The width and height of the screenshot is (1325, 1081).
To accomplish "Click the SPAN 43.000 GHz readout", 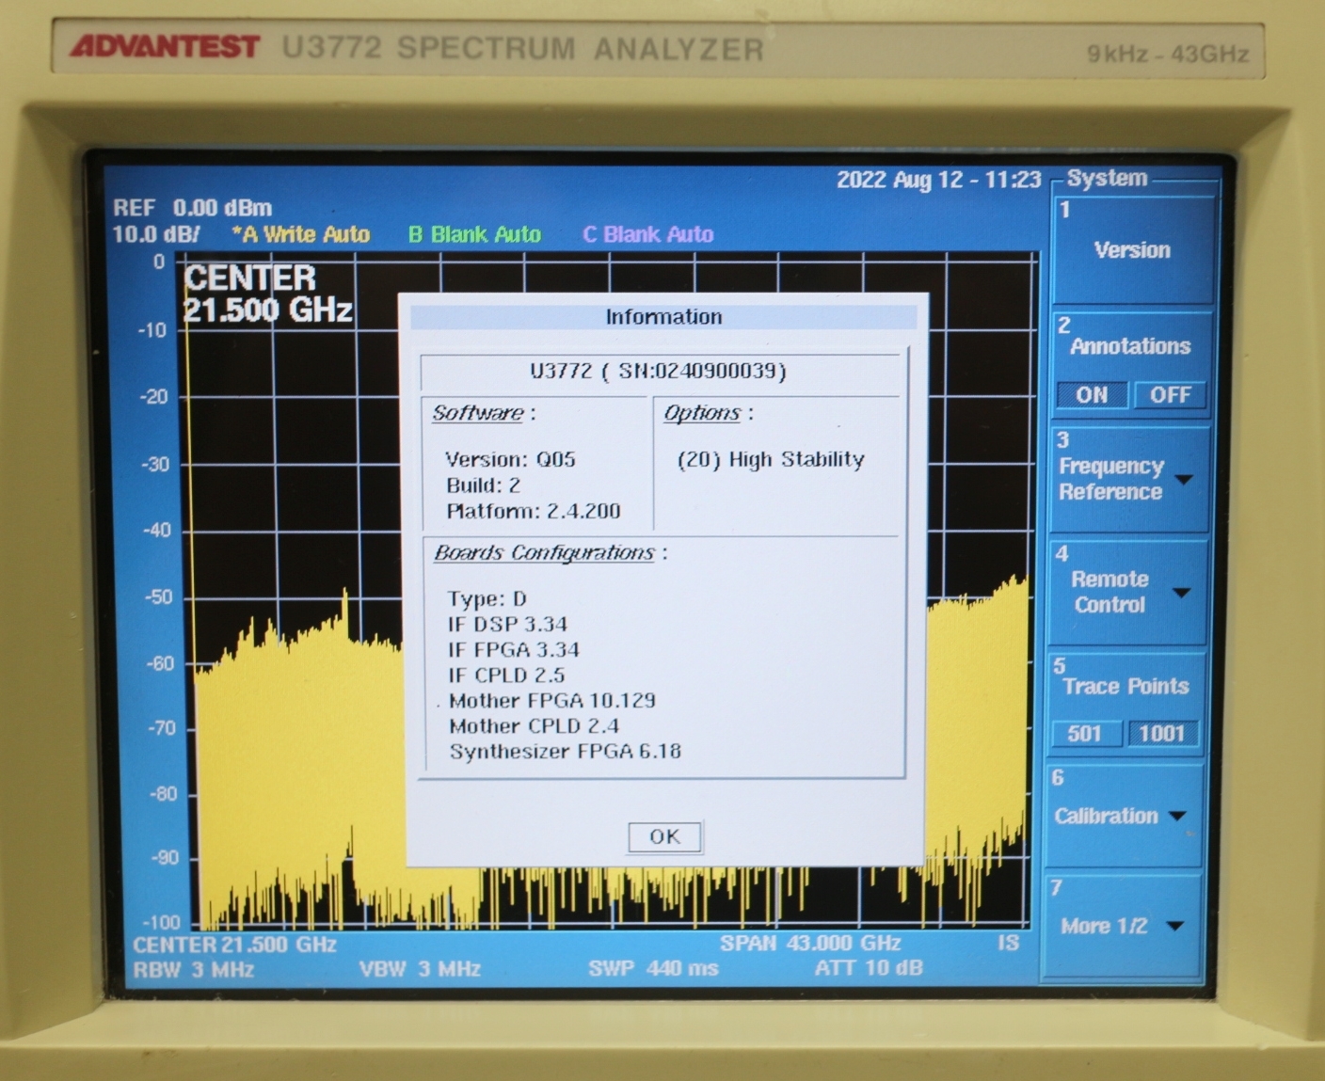I will [x=810, y=943].
